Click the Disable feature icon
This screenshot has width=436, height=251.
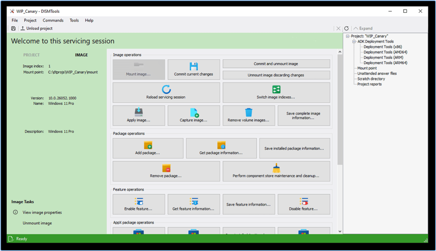click(304, 201)
